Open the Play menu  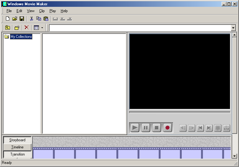click(53, 11)
